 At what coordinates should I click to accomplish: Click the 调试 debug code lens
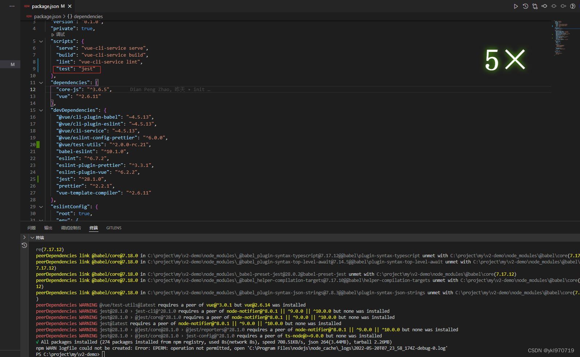[58, 34]
